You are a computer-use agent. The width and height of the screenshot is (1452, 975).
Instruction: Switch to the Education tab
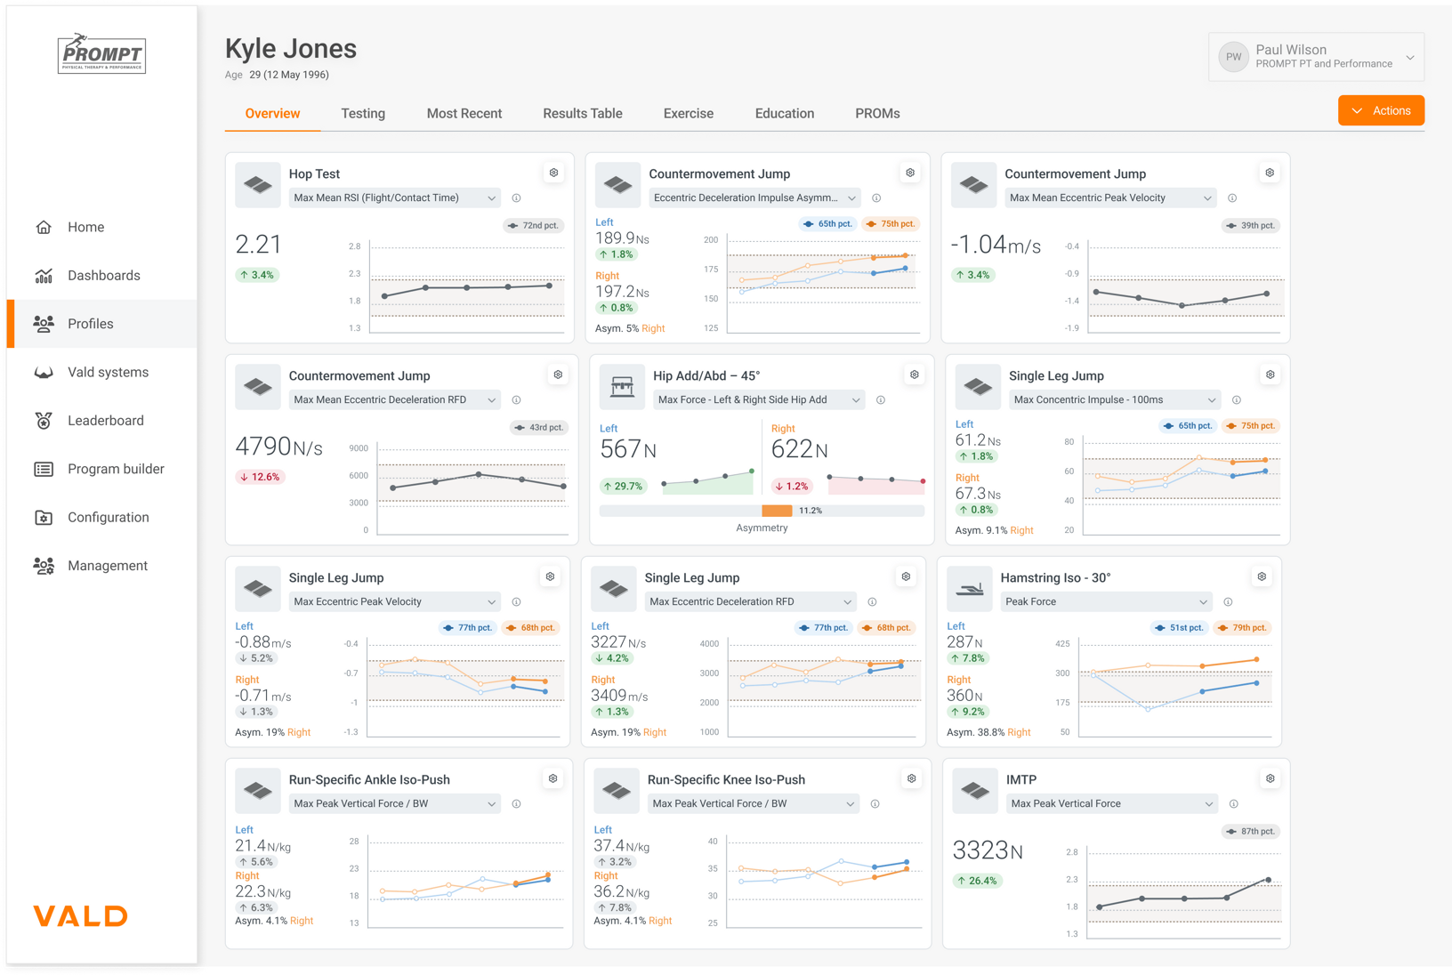tap(785, 113)
